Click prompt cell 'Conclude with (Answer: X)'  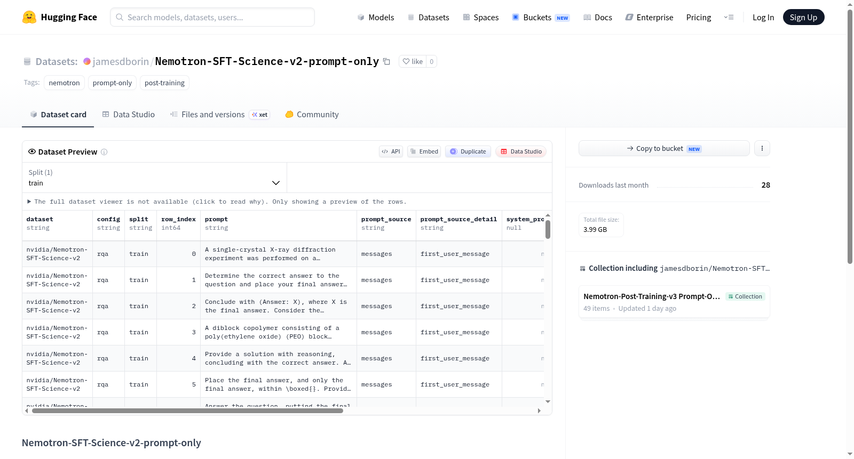(x=278, y=306)
